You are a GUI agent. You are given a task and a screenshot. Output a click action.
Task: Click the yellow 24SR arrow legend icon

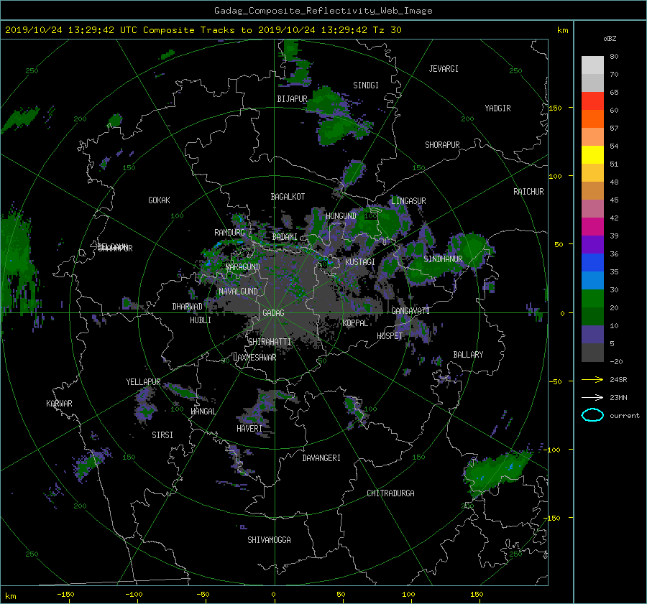(592, 379)
